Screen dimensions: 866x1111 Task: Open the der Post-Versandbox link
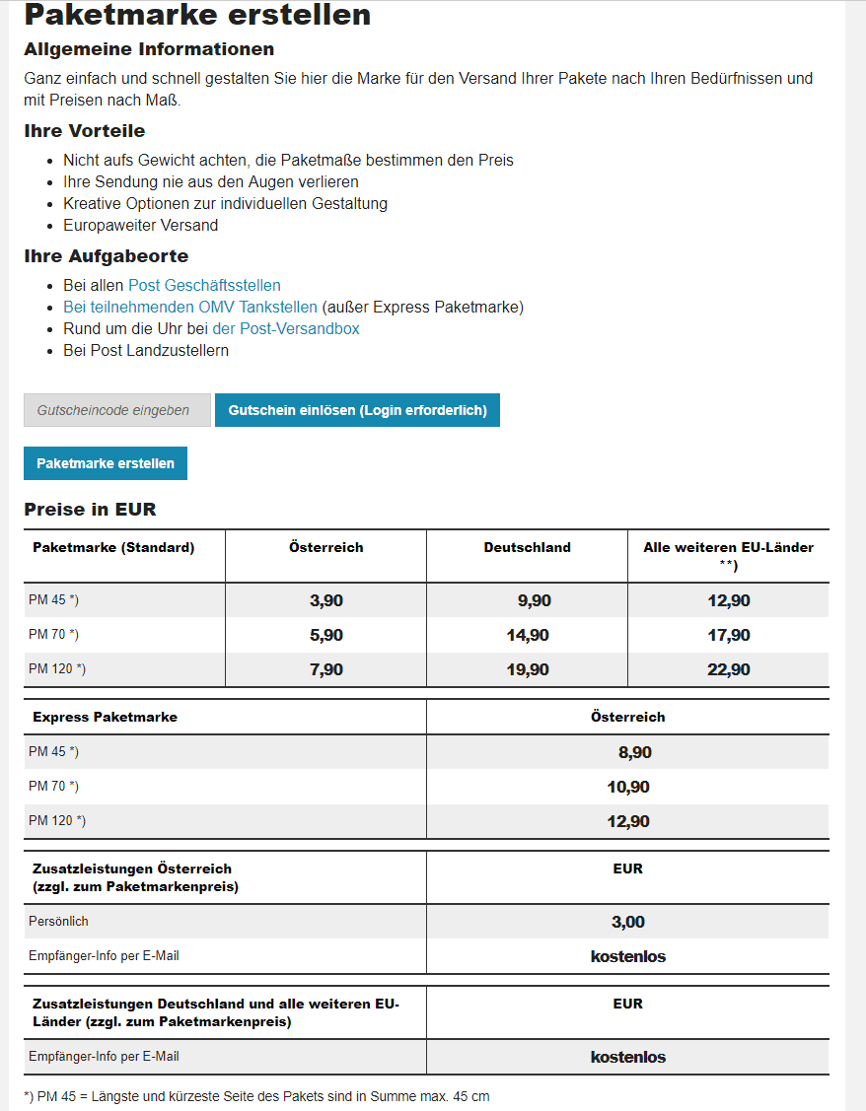click(286, 328)
